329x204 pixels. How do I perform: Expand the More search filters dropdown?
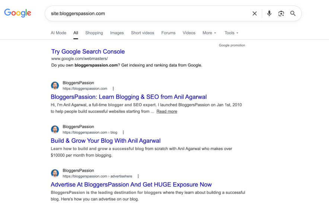pos(209,33)
